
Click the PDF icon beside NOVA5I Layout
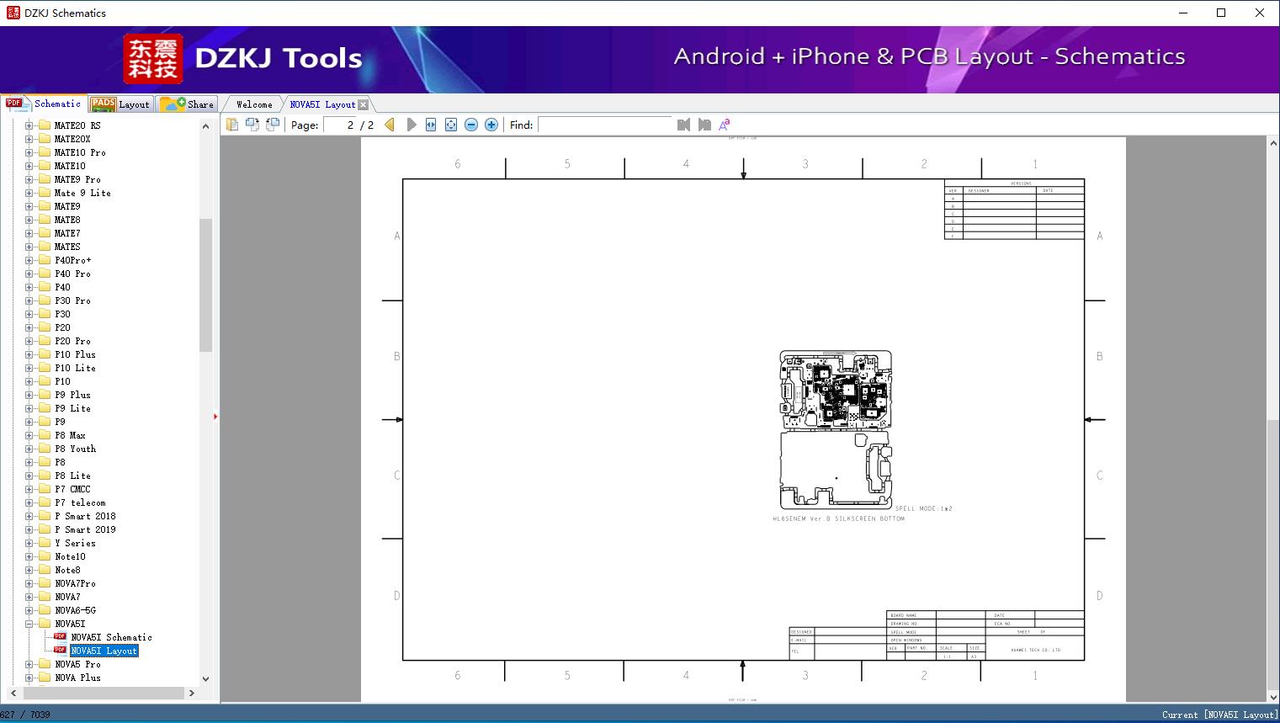[x=60, y=651]
